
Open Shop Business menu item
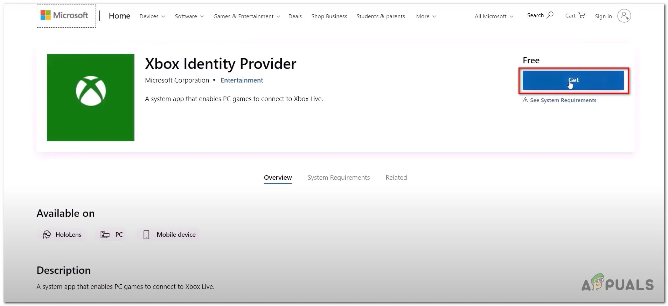(x=329, y=16)
